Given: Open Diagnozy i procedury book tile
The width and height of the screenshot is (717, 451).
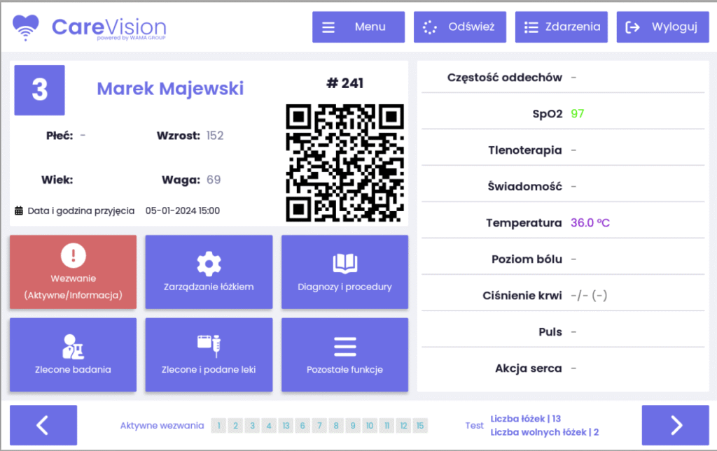Looking at the screenshot, I should pyautogui.click(x=344, y=272).
